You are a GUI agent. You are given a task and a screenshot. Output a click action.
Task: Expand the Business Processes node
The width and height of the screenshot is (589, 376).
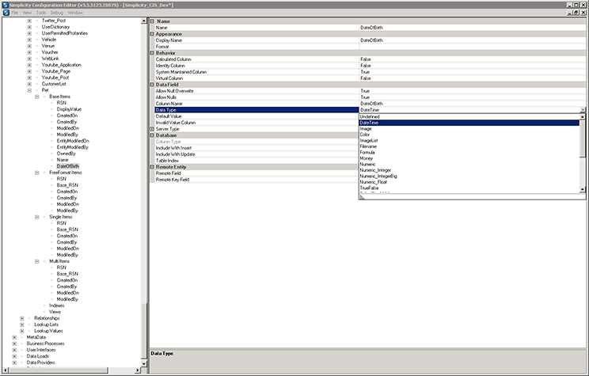(14, 344)
